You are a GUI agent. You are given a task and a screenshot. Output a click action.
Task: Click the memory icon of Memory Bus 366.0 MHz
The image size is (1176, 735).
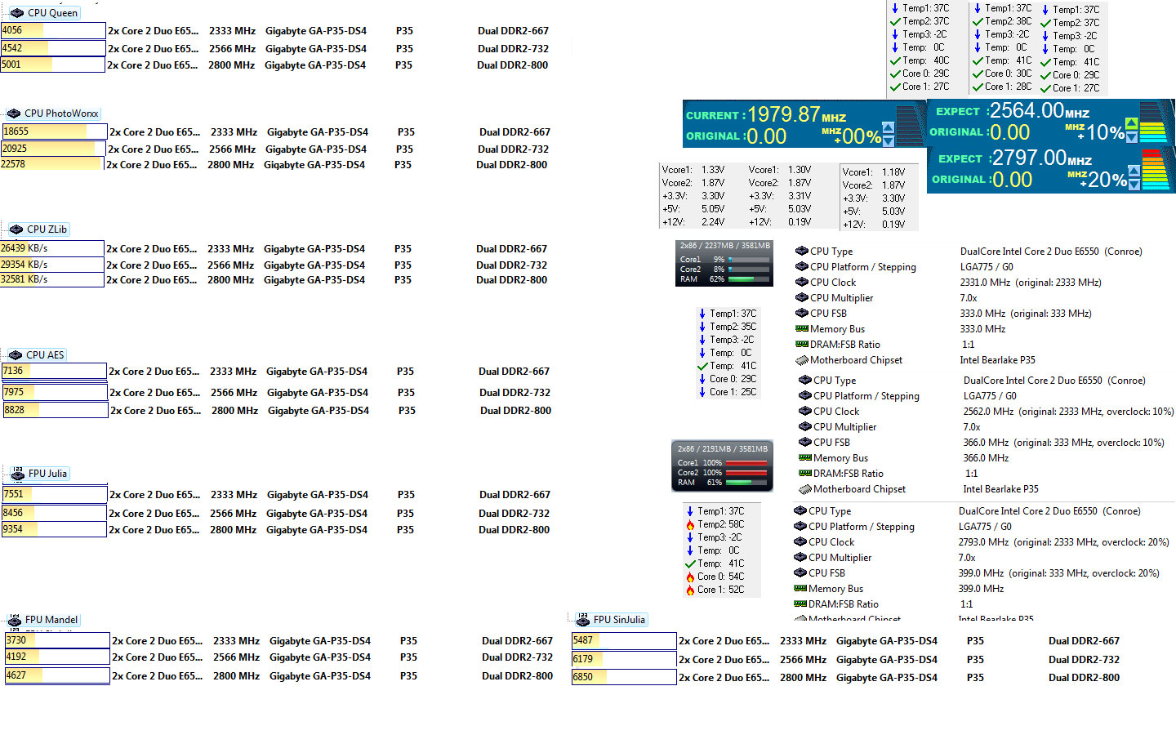[804, 458]
